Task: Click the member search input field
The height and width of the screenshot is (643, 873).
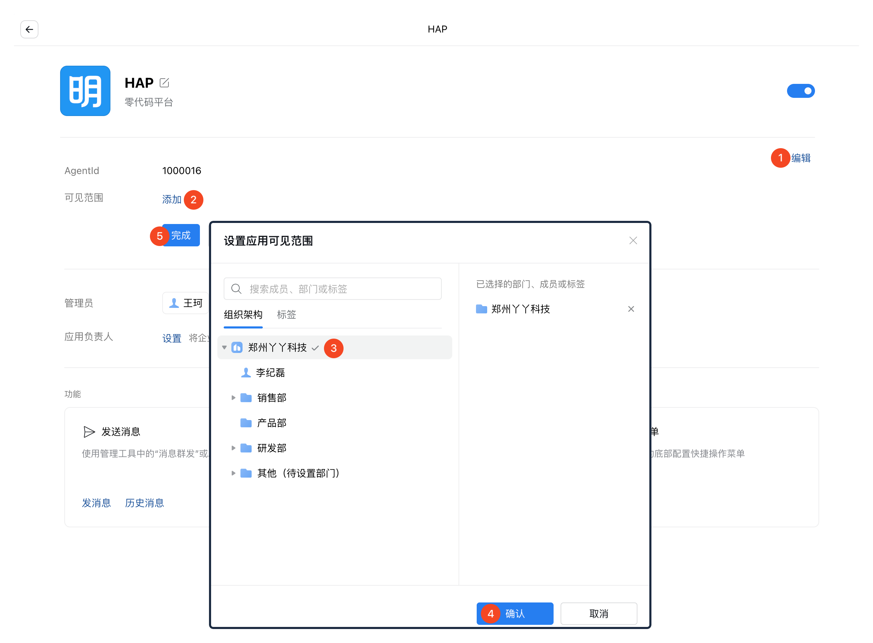Action: click(339, 288)
